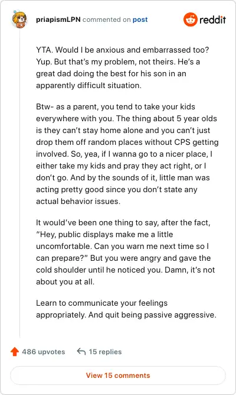Open the 15 replies label
This screenshot has height=395, width=236.
point(105,352)
